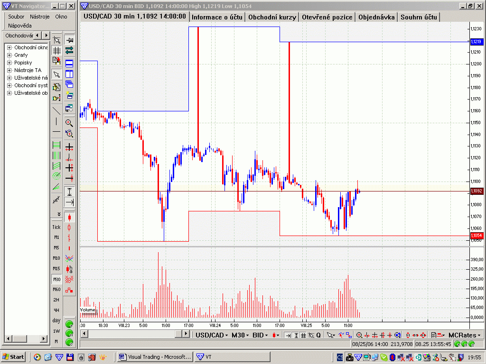Switch to the Otevřené pozice tab
The height and width of the screenshot is (364, 486).
click(x=327, y=18)
